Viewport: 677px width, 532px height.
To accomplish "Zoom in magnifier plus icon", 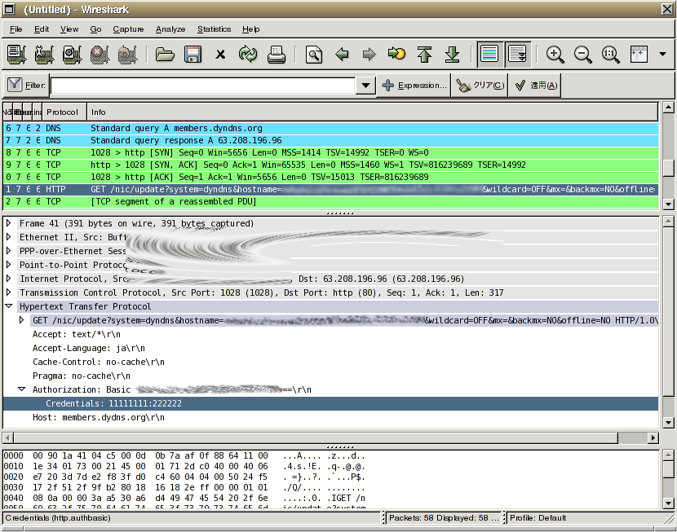I will 555,55.
